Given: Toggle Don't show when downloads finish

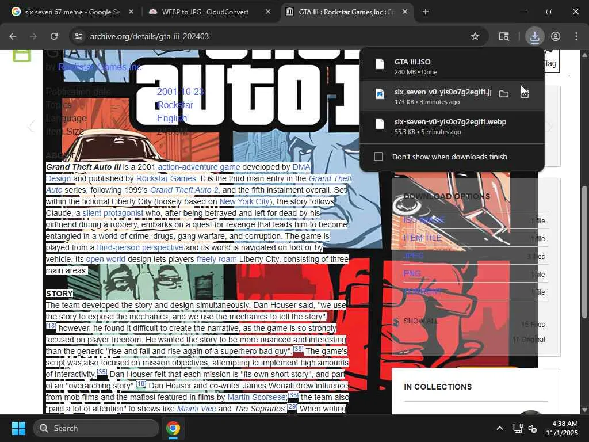Looking at the screenshot, I should click(378, 157).
